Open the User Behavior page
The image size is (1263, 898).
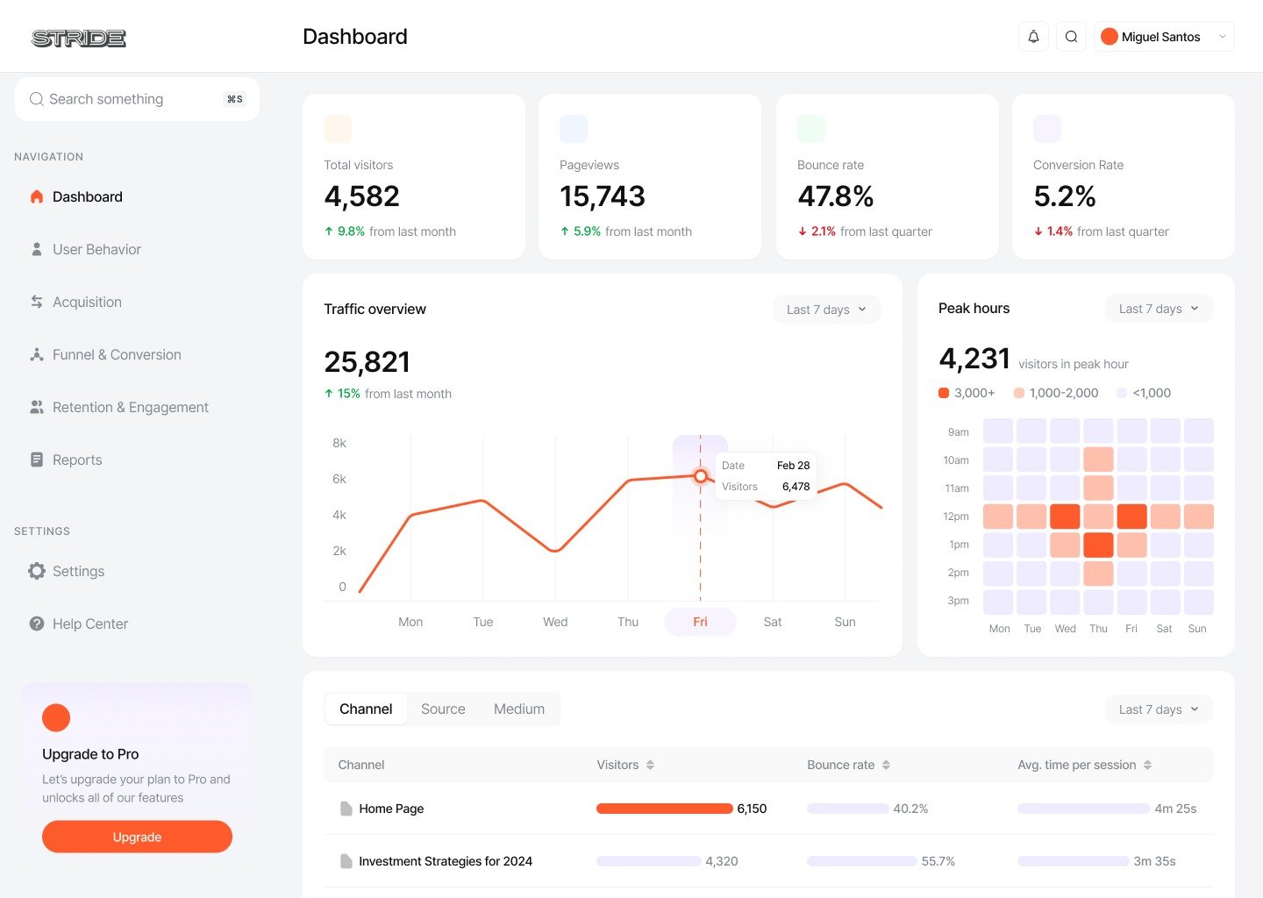click(96, 249)
